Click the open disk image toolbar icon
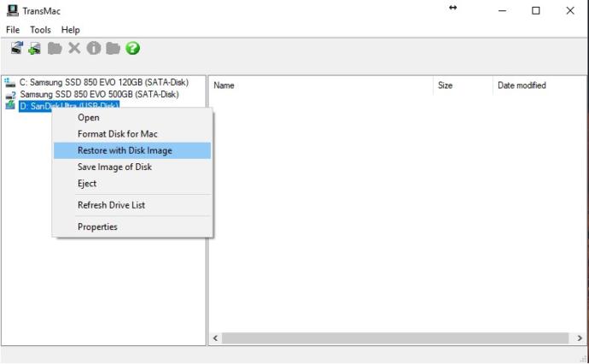This screenshot has width=589, height=364. [17, 48]
